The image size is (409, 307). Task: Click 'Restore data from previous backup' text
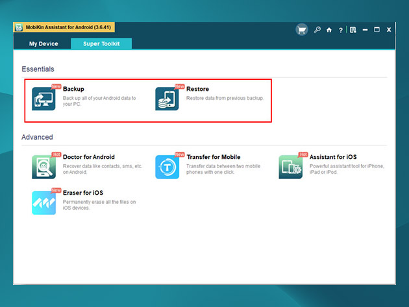[x=225, y=98]
